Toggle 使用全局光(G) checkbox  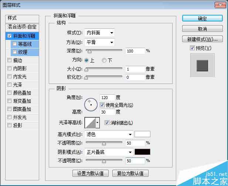pos(102,105)
